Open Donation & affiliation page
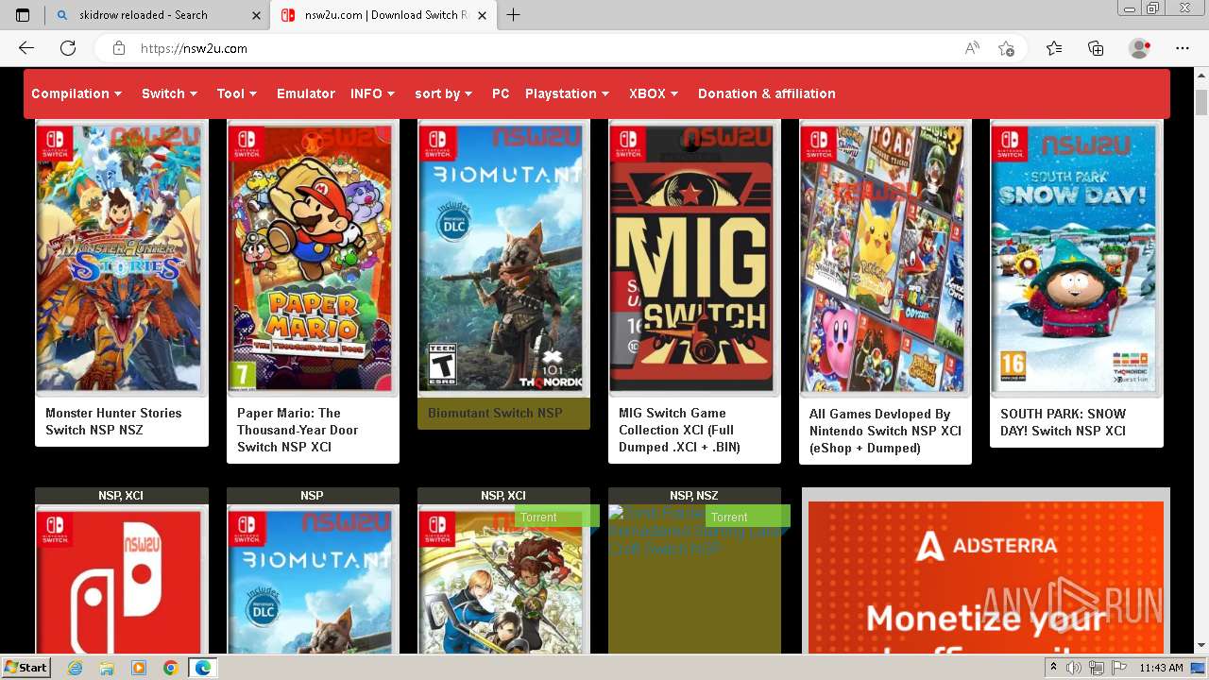Screen dimensions: 1209x680 click(x=767, y=93)
